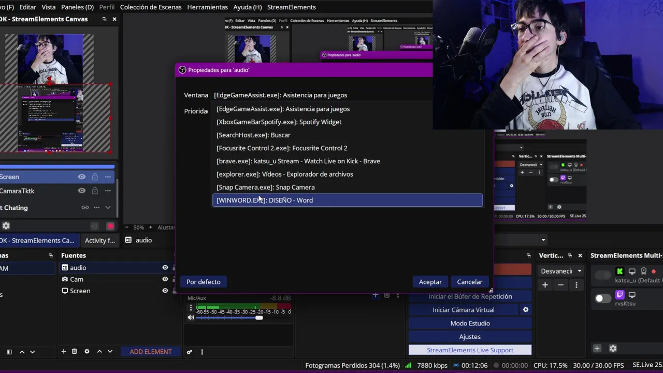The image size is (663, 373).
Task: Open the Herramientas menu
Action: point(207,7)
